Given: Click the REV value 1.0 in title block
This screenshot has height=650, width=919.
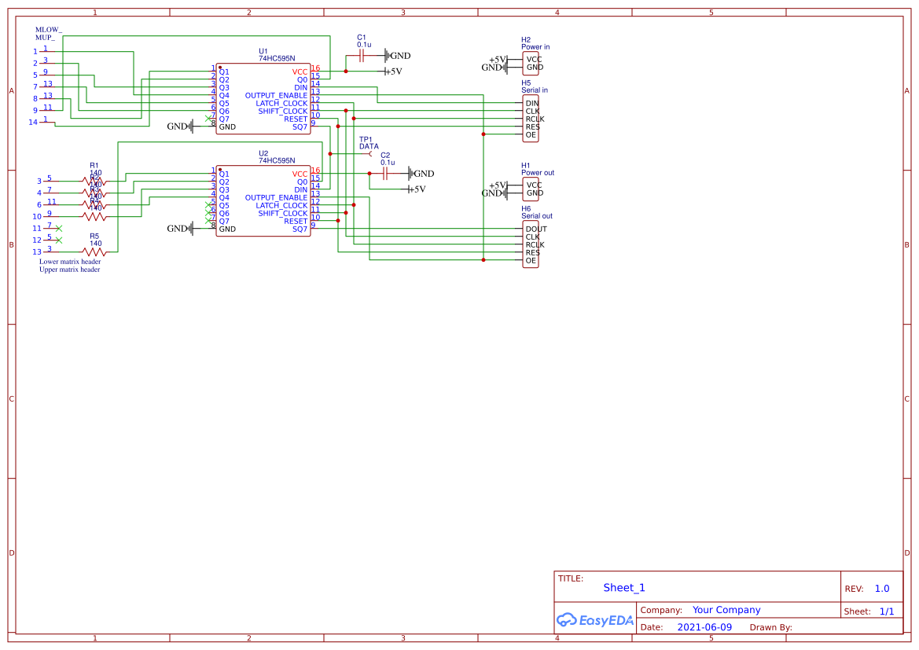Looking at the screenshot, I should (881, 588).
